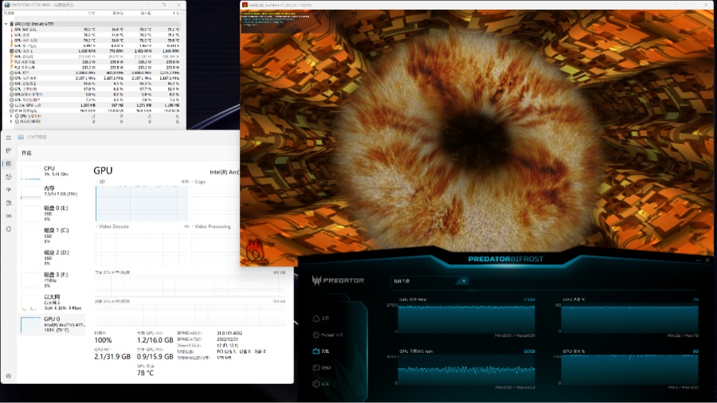Select Ethernet (以太网) in performance list
The image size is (717, 403).
[x=52, y=303]
